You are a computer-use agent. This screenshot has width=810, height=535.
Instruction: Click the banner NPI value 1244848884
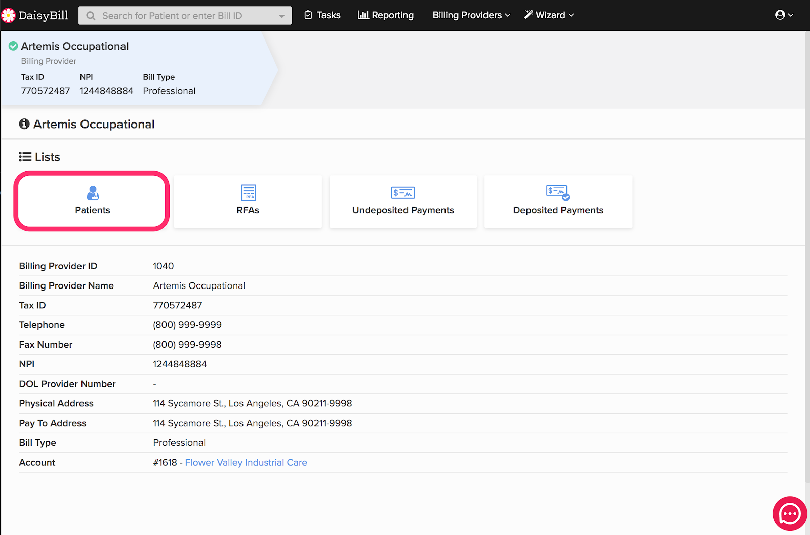(x=106, y=91)
